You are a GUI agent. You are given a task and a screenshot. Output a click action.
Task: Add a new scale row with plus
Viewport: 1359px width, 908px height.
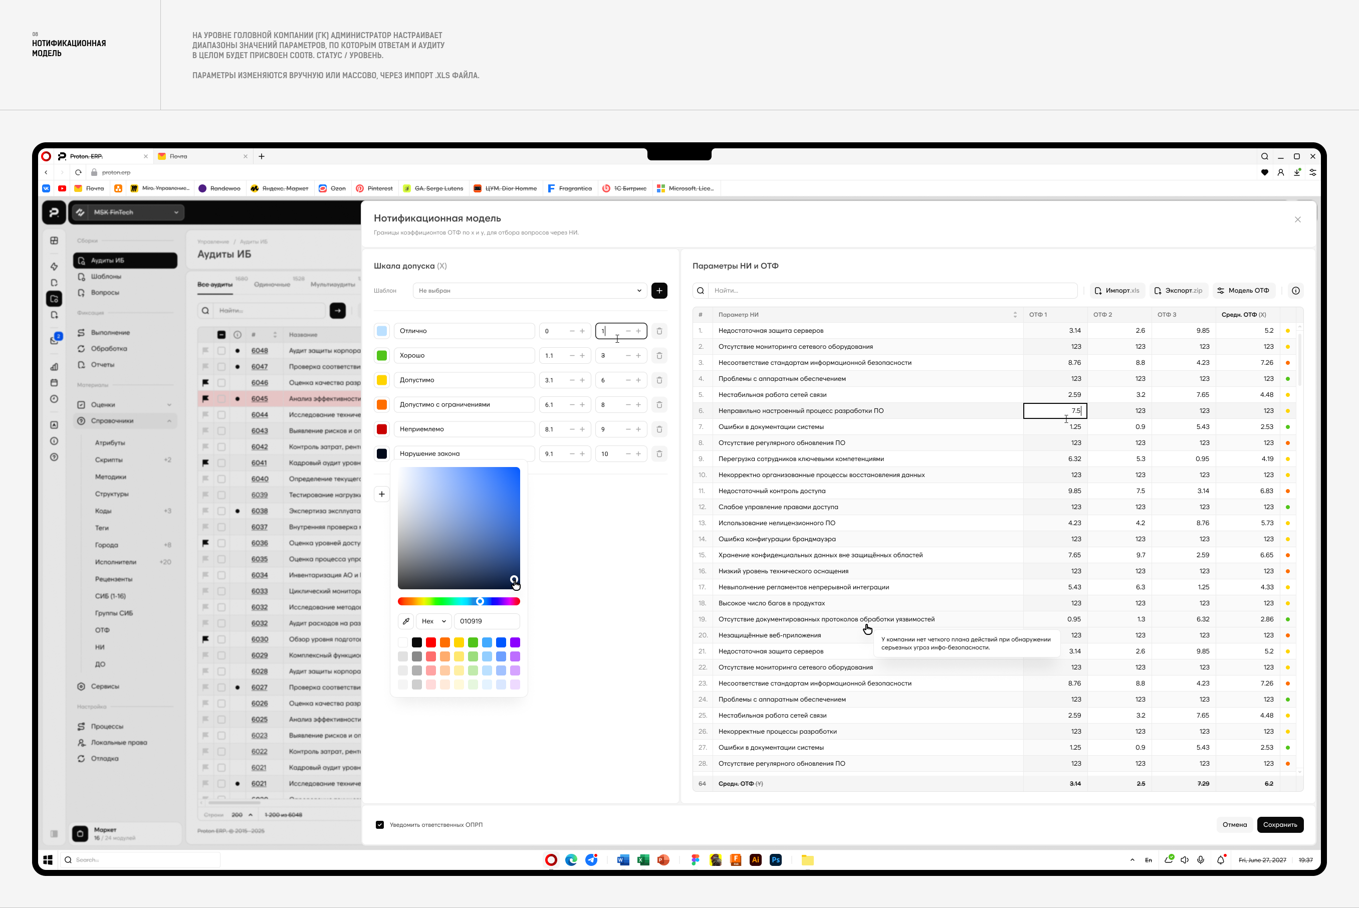coord(381,494)
